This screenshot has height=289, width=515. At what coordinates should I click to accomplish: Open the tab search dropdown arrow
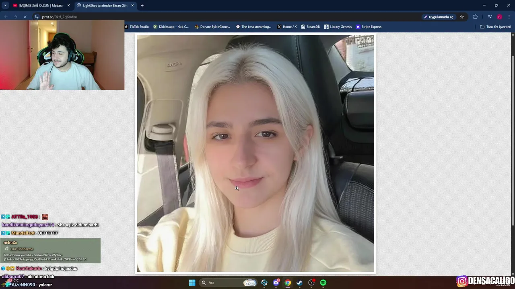click(x=5, y=5)
